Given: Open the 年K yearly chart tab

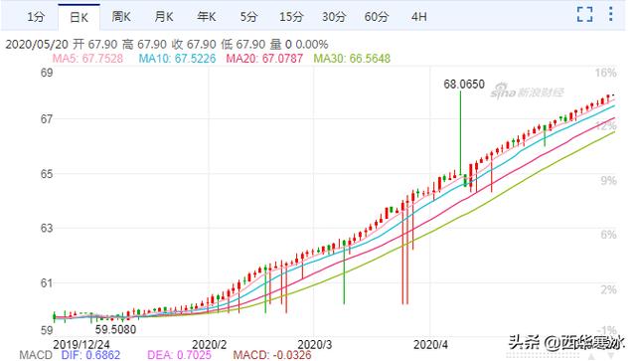Looking at the screenshot, I should 207,17.
